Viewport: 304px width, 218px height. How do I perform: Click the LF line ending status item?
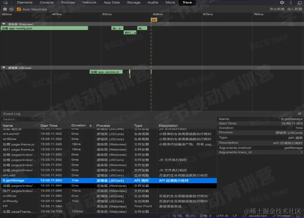tap(235, 216)
